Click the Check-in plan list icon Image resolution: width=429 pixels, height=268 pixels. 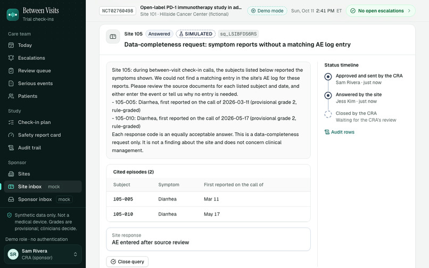pyautogui.click(x=11, y=122)
